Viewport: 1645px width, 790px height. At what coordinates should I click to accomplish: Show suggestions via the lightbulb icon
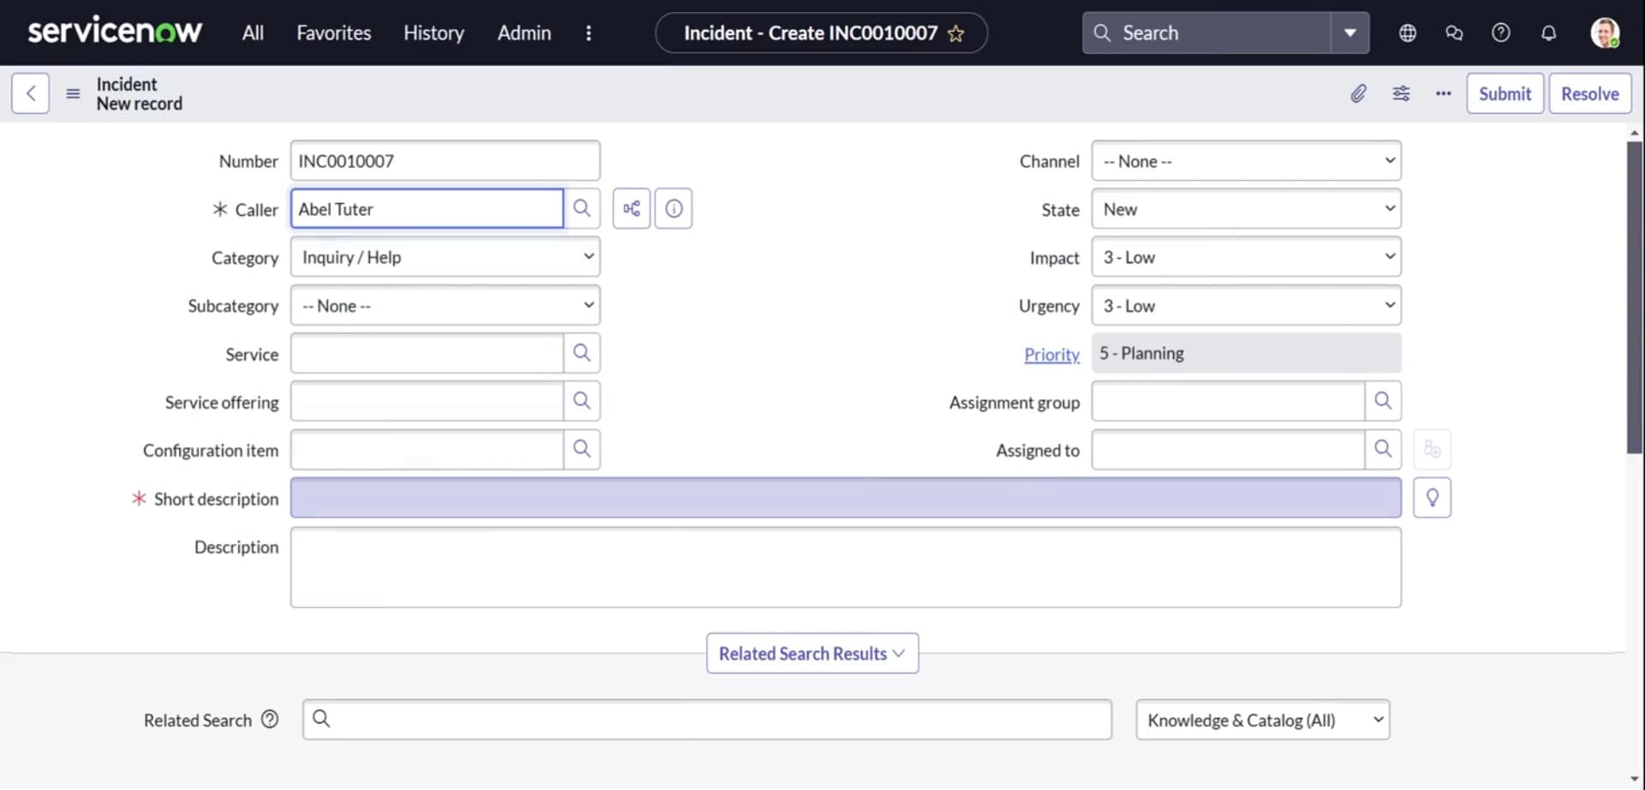point(1432,498)
